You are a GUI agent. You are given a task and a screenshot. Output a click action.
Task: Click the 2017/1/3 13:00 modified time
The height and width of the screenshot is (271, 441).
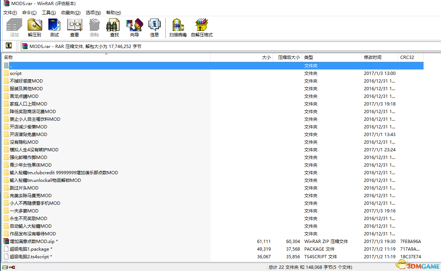pyautogui.click(x=380, y=73)
